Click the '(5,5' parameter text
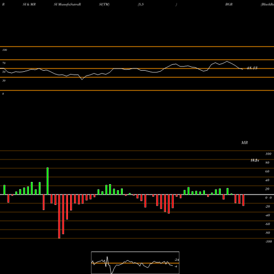 click(141, 4)
